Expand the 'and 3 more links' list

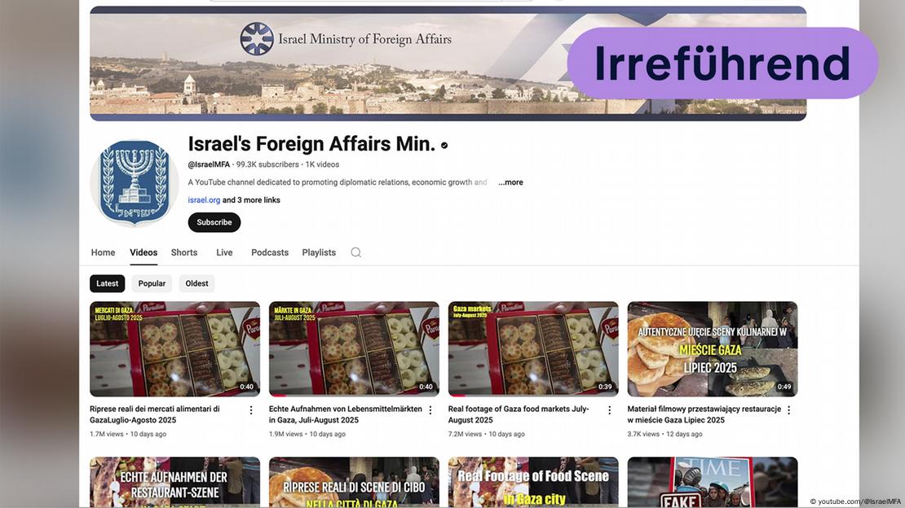click(251, 200)
